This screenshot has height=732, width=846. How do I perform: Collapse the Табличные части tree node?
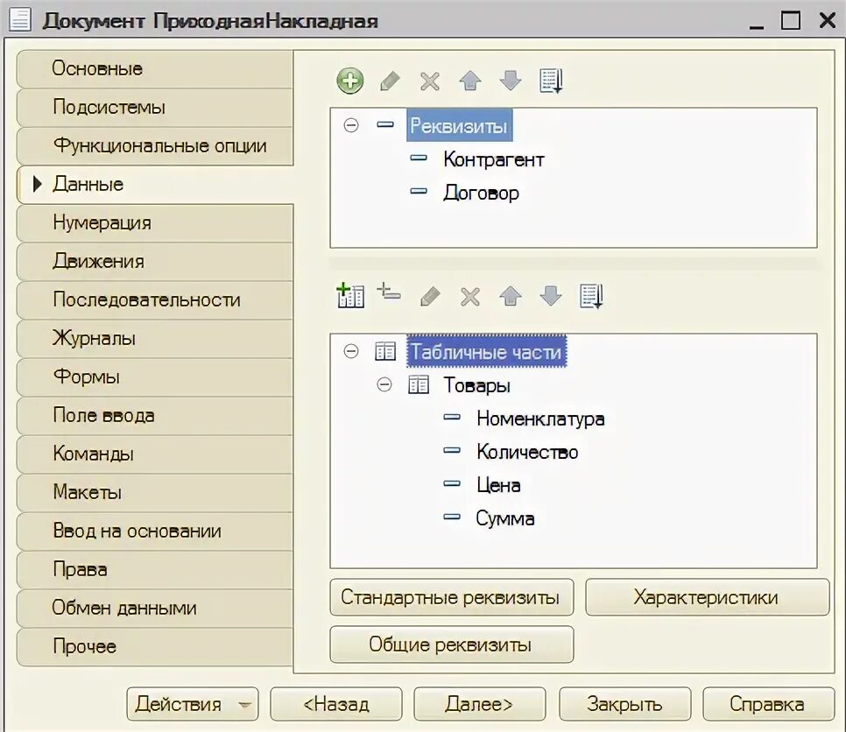click(x=351, y=352)
